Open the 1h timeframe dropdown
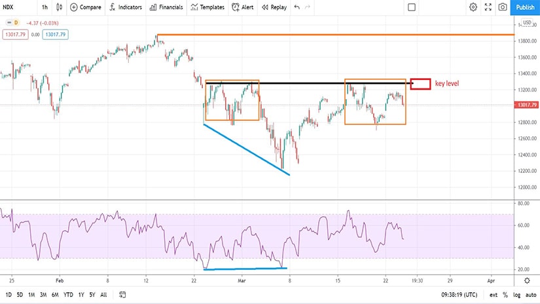The image size is (540, 304). tap(45, 7)
